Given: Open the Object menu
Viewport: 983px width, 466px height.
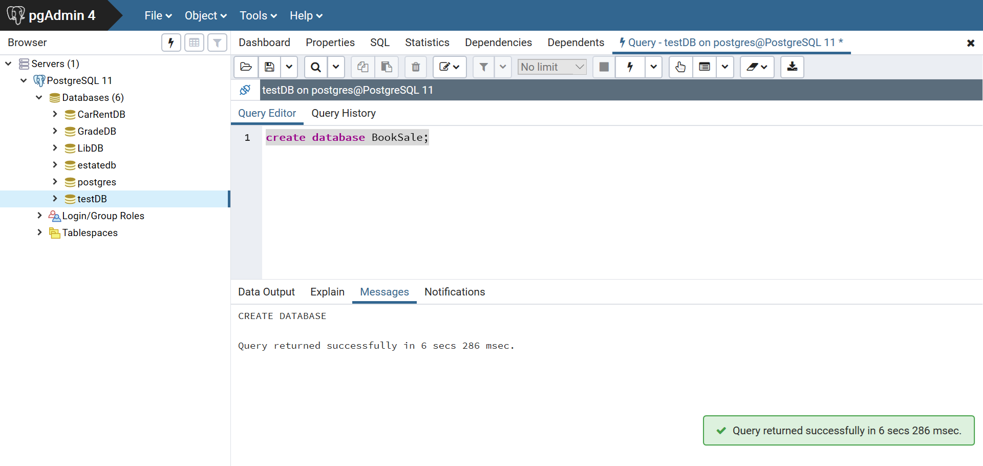Looking at the screenshot, I should 205,16.
